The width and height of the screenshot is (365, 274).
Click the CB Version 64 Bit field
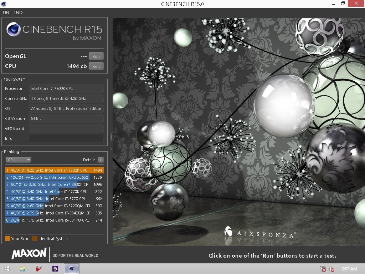(66, 118)
